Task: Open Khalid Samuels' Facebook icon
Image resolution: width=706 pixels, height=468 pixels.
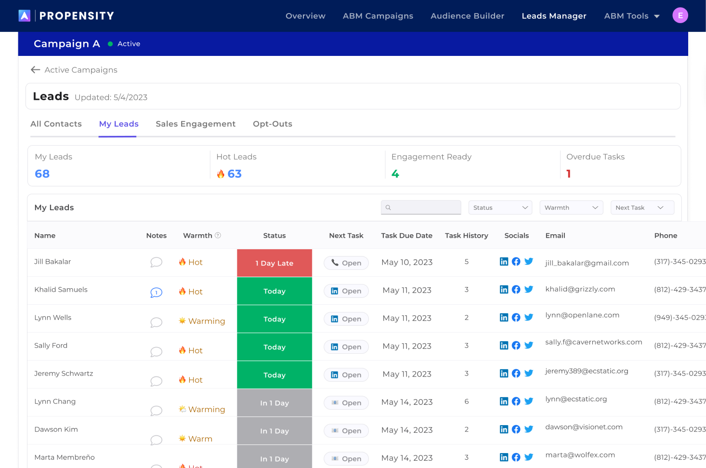Action: click(x=516, y=289)
